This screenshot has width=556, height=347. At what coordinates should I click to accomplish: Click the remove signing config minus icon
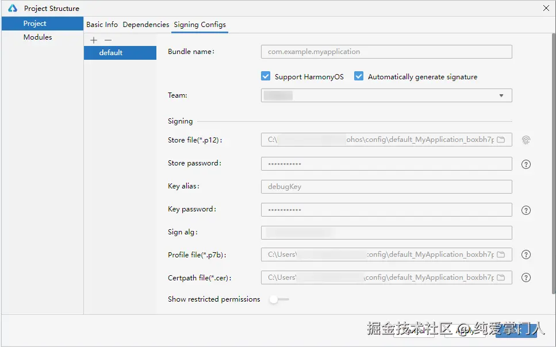pos(108,40)
